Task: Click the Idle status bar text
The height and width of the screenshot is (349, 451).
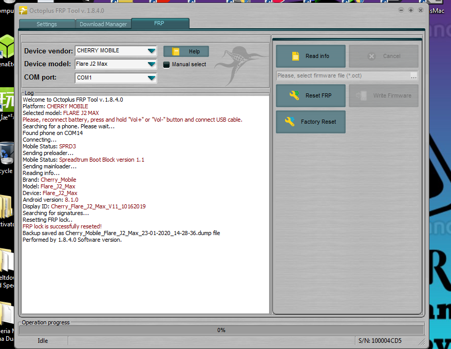Action: tap(43, 341)
